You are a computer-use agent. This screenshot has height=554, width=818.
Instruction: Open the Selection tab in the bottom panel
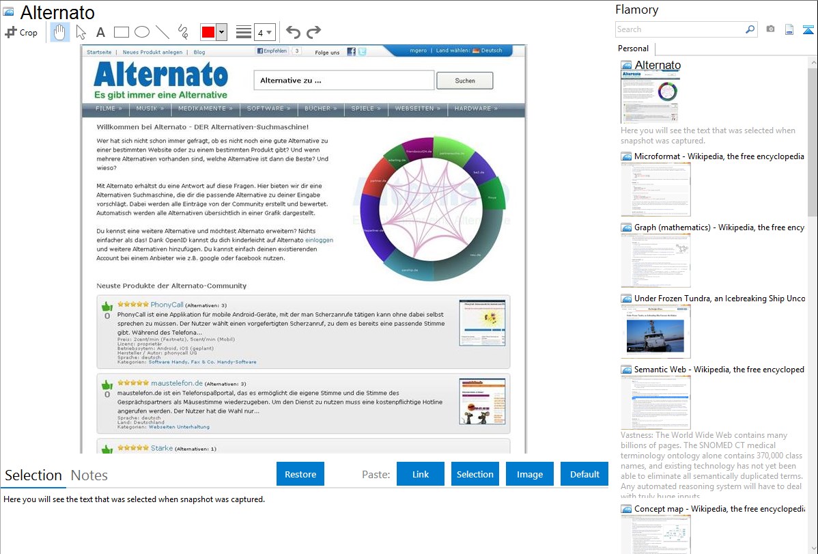pyautogui.click(x=33, y=475)
